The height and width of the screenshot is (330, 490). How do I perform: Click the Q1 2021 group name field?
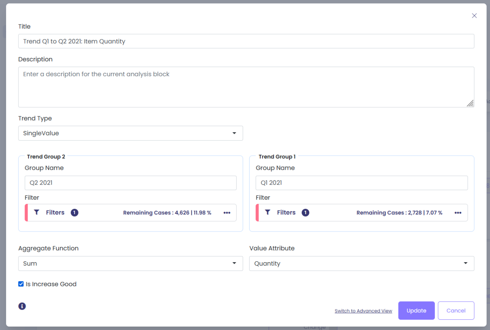point(362,183)
